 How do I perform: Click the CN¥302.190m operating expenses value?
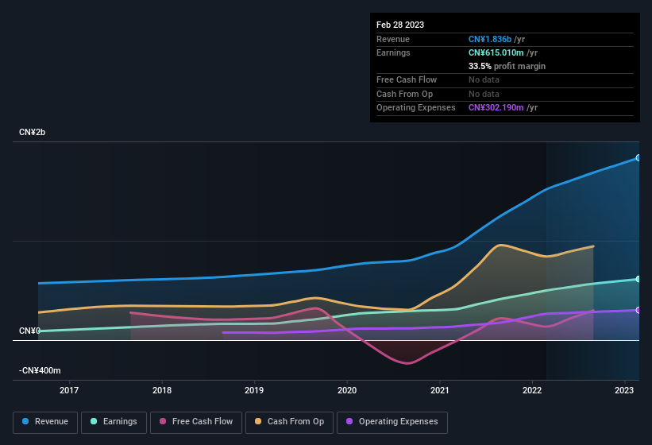click(496, 107)
